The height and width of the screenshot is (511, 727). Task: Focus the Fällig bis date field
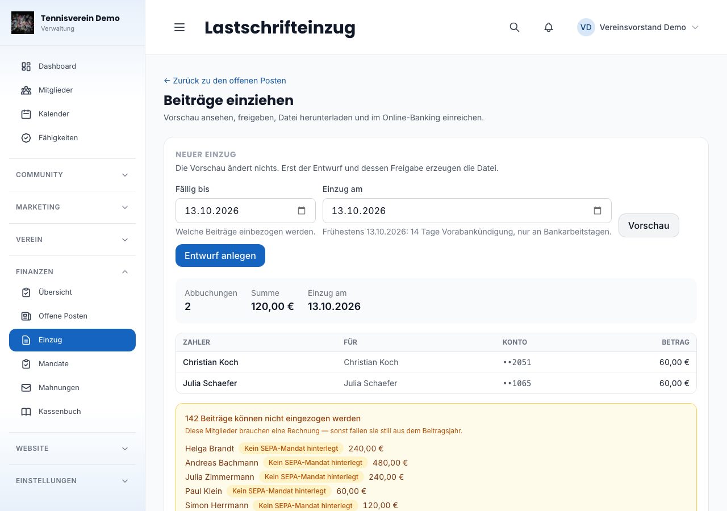point(245,211)
